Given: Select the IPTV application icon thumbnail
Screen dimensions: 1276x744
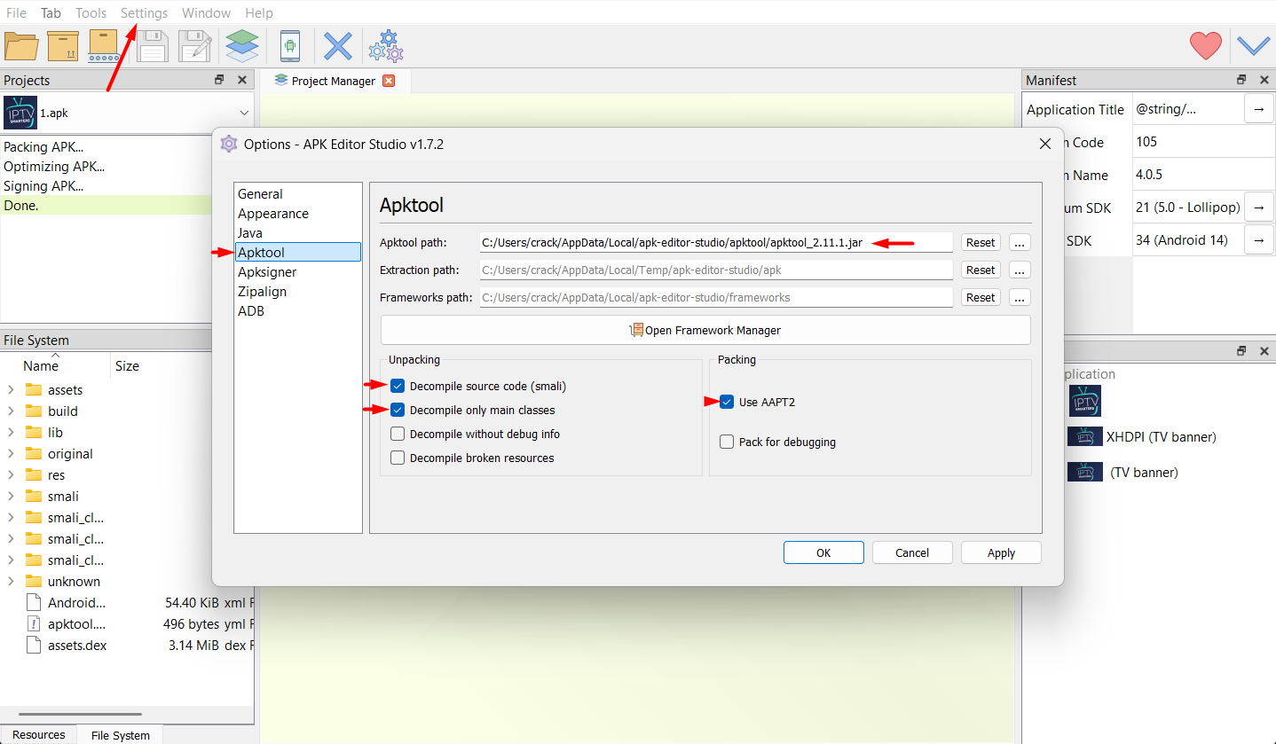Looking at the screenshot, I should coord(1085,401).
